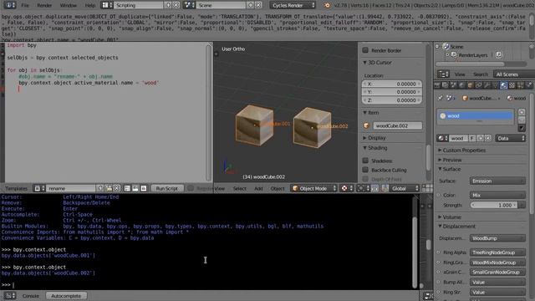The height and width of the screenshot is (301, 535).
Task: Open a text file from disk
Action: [x=109, y=188]
